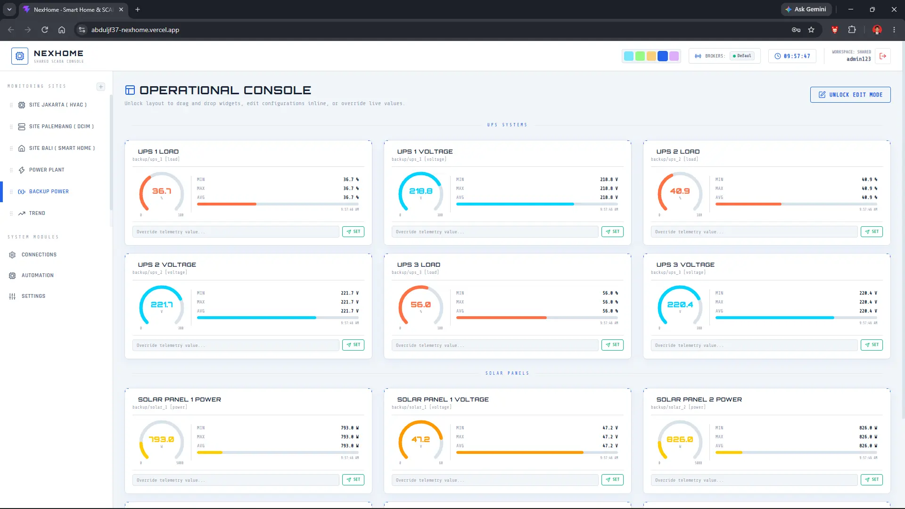Viewport: 905px width, 509px height.
Task: Select the green theme color swatch
Action: coord(640,56)
